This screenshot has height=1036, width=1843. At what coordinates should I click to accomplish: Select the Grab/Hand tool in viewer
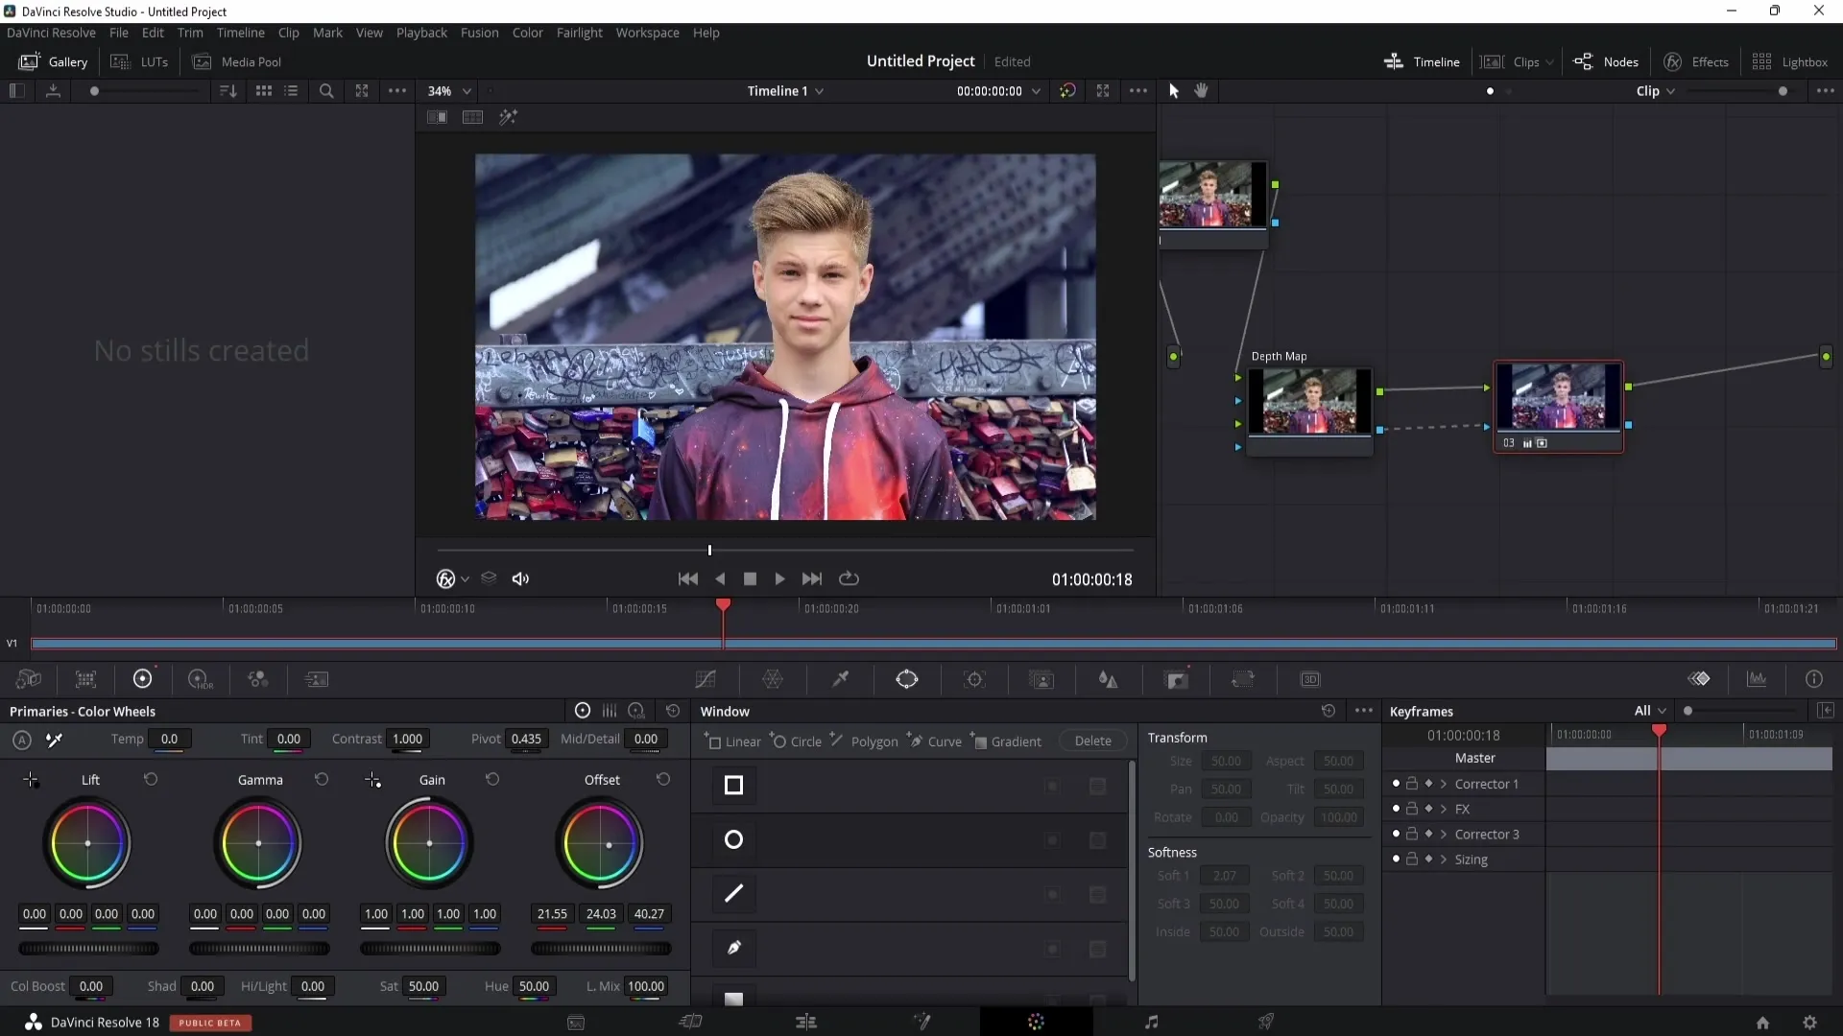click(1200, 90)
